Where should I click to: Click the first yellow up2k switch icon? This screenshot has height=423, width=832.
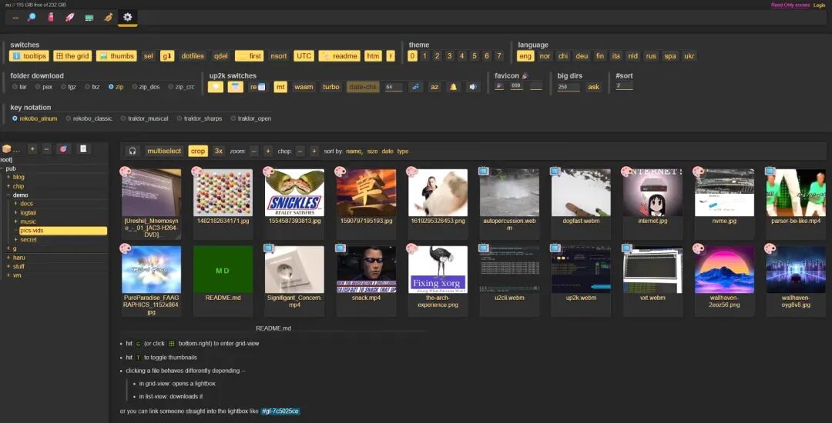[x=216, y=87]
